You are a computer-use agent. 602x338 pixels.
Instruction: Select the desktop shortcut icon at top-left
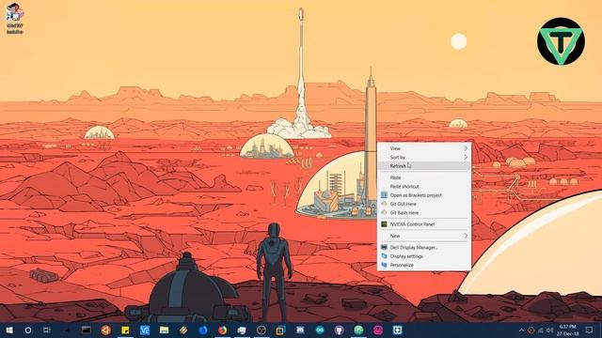[x=14, y=19]
